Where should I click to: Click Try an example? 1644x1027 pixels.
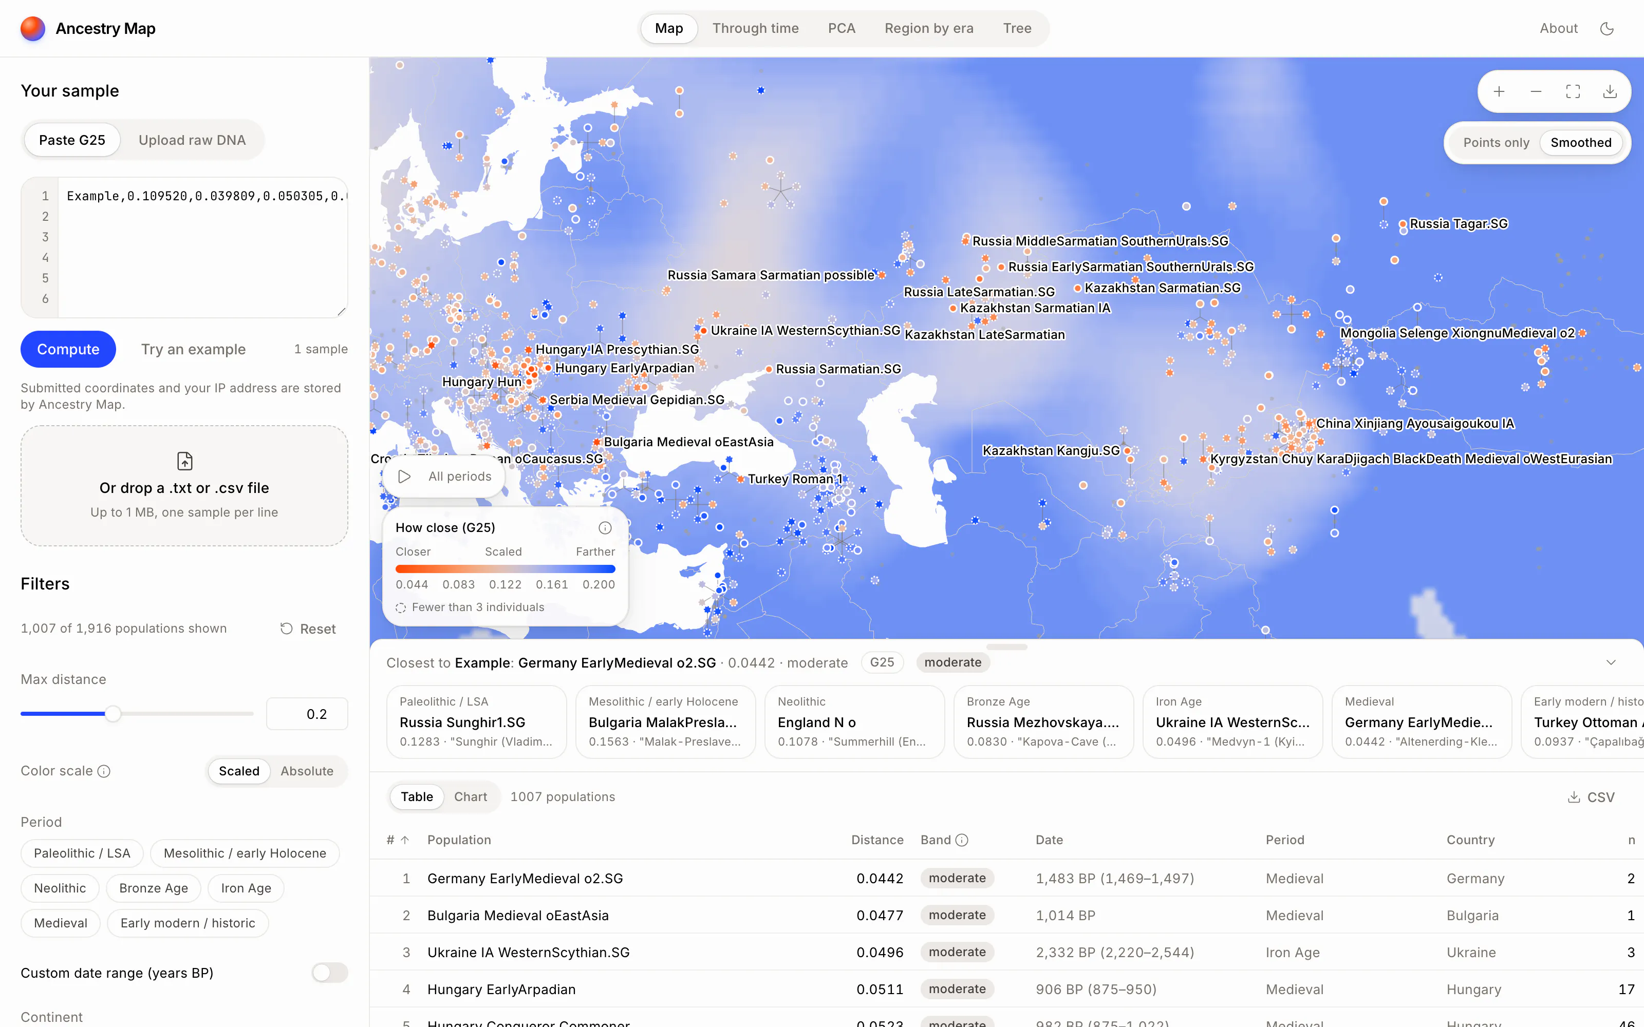(194, 349)
